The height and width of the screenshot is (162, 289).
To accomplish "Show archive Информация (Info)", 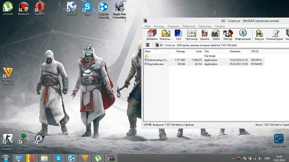I will pyautogui.click(x=243, y=35).
